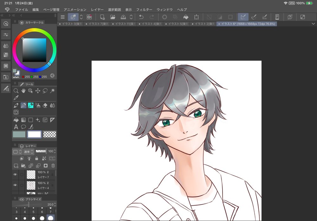Create a layer mask

[45, 166]
